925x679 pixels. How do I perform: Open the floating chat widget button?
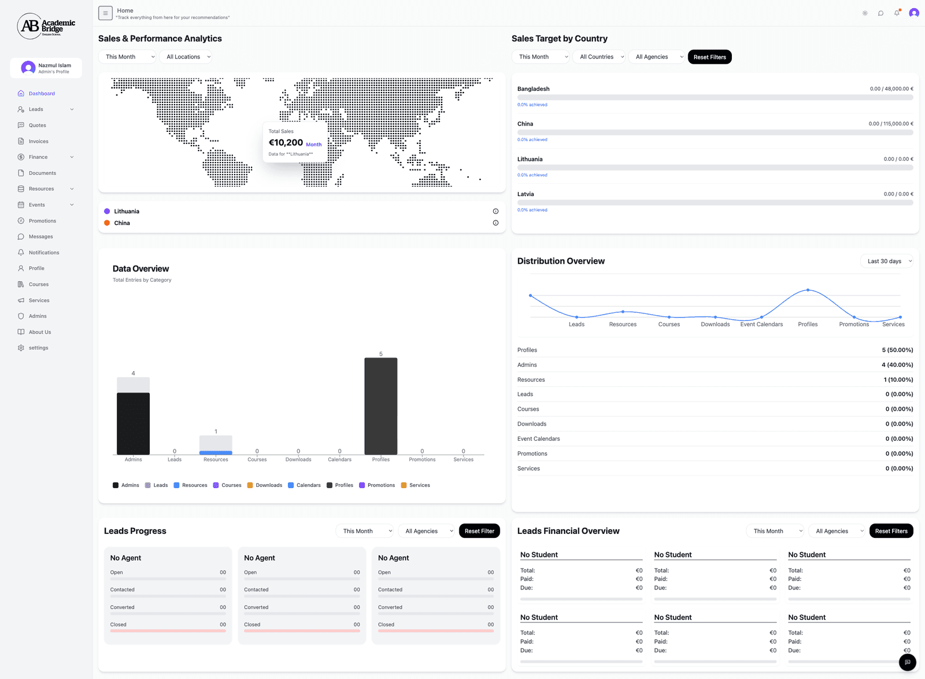[907, 662]
